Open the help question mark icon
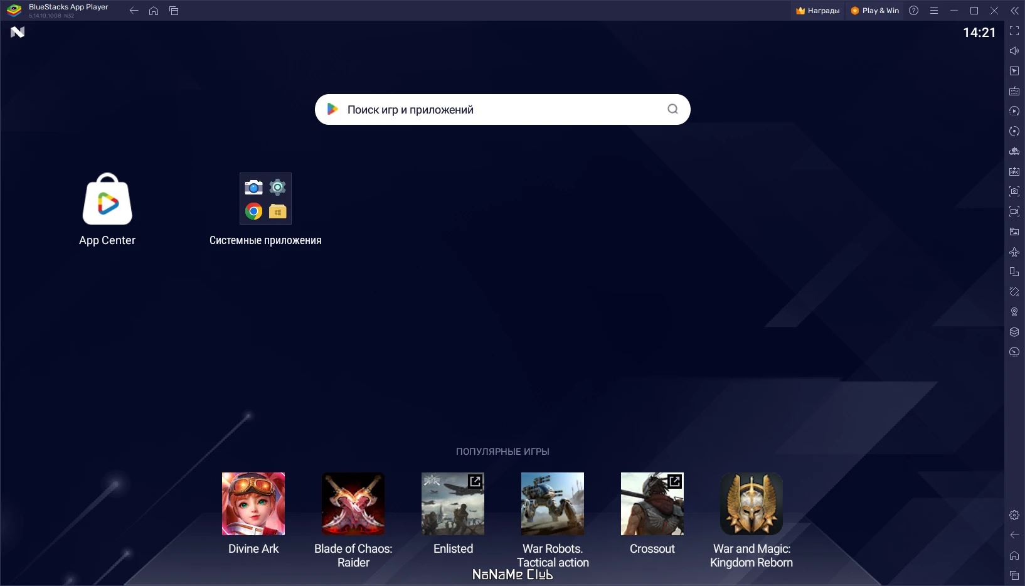The height and width of the screenshot is (586, 1025). (x=914, y=11)
